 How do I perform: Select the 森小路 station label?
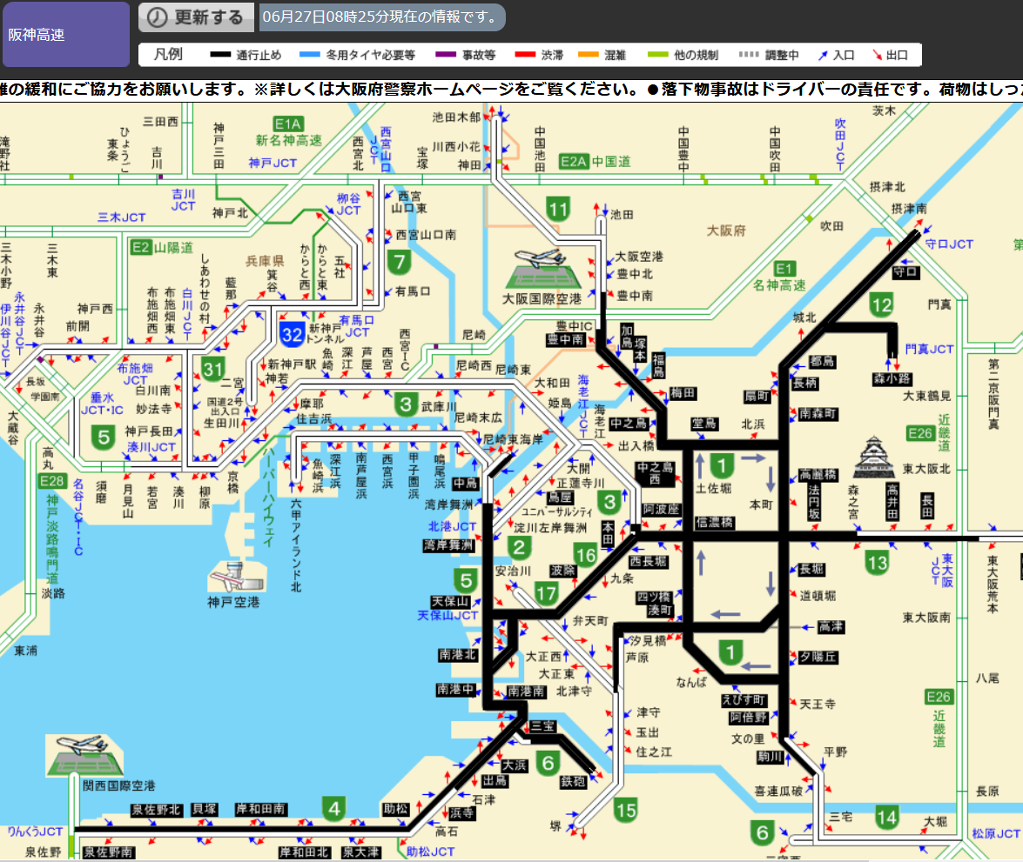click(x=892, y=378)
